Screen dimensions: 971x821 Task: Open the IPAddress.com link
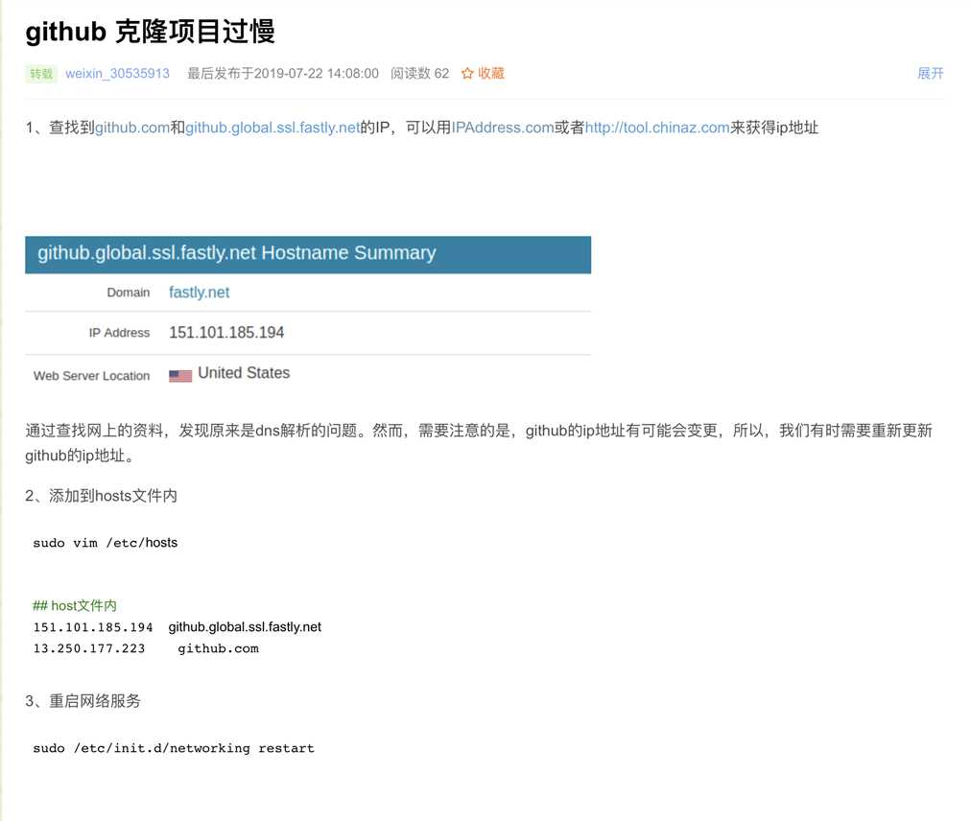point(502,128)
